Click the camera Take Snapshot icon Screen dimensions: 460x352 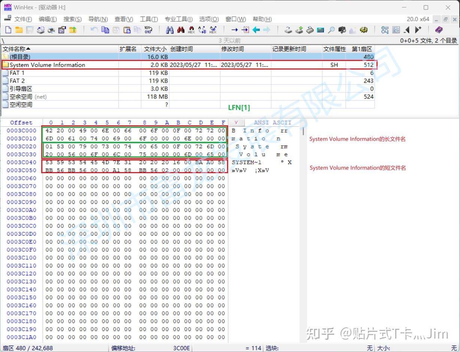pyautogui.click(x=342, y=30)
